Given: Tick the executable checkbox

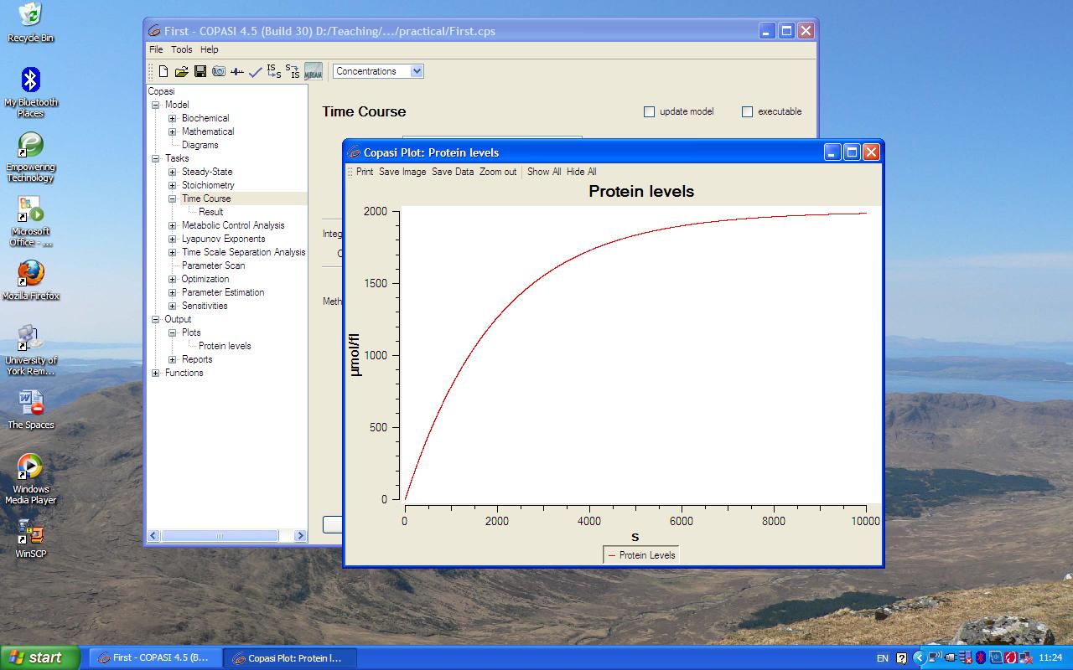Looking at the screenshot, I should pyautogui.click(x=747, y=112).
